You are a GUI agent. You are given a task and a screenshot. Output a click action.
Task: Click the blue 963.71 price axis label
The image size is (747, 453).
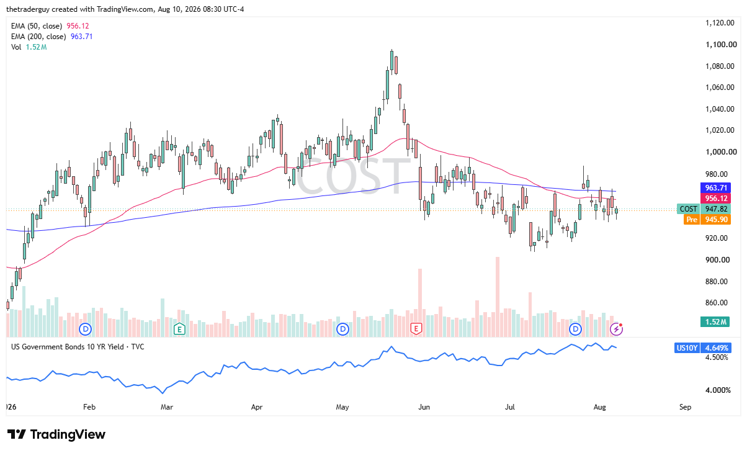(715, 187)
